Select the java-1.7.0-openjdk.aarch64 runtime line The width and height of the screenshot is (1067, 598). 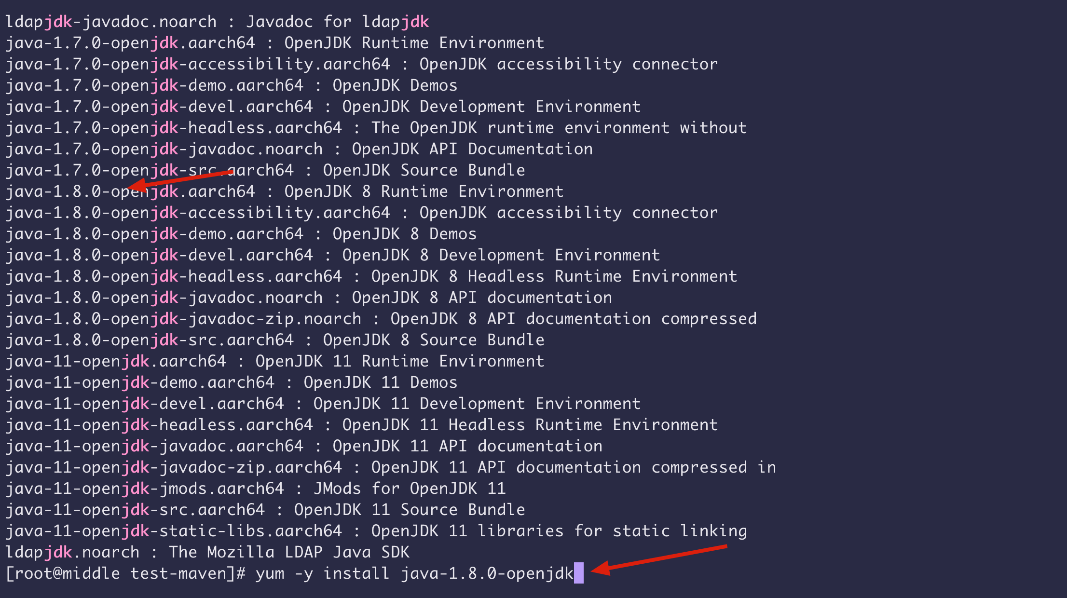point(274,43)
